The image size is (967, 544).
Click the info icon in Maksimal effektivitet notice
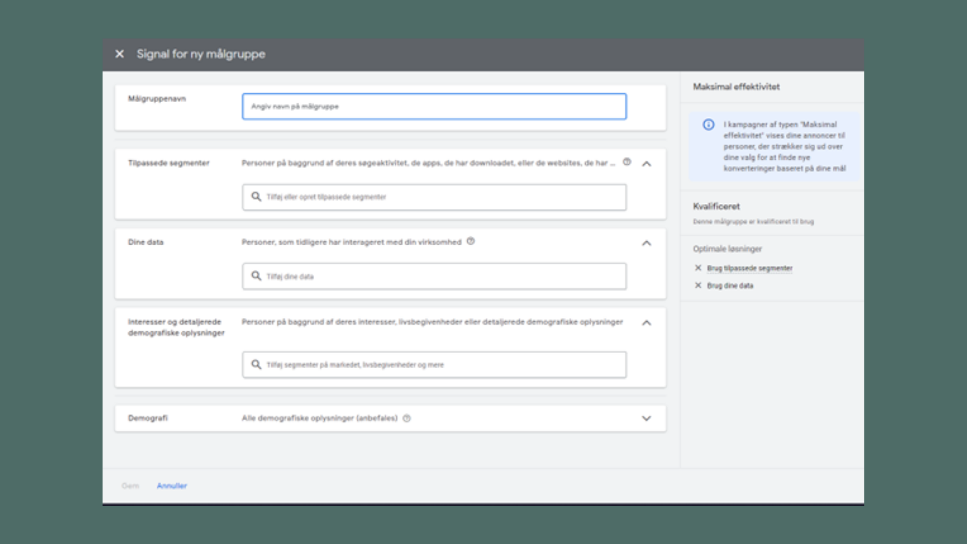pyautogui.click(x=709, y=125)
